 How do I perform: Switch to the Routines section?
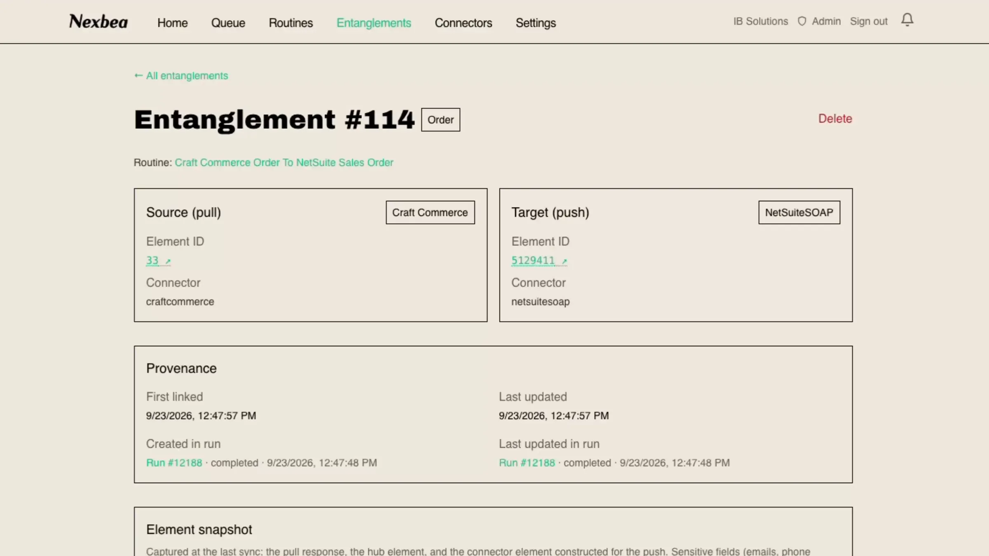pyautogui.click(x=291, y=23)
